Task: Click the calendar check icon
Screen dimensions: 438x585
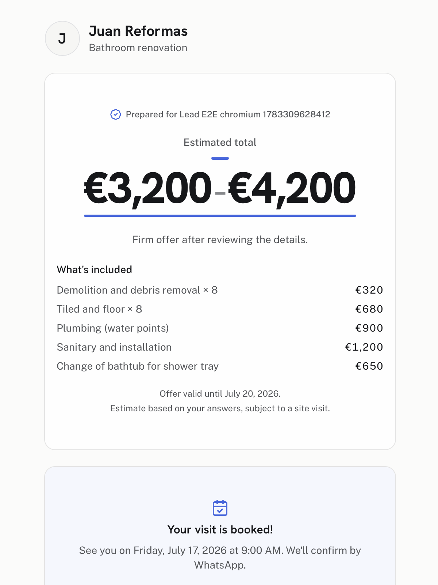Action: [220, 508]
